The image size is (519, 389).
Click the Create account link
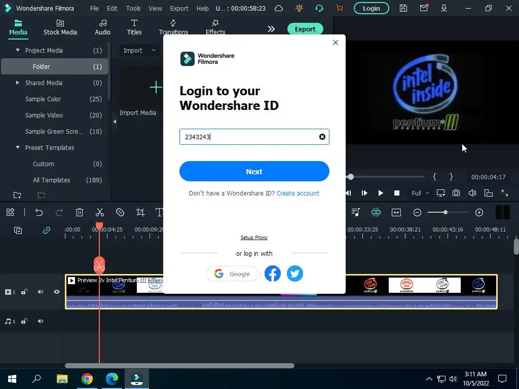coord(298,193)
